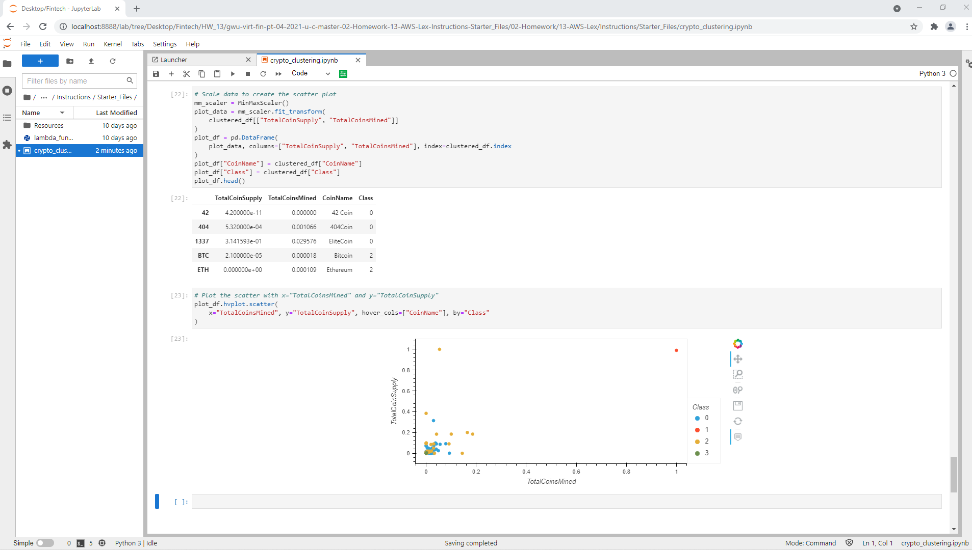
Task: Click the green spreadsheet icon in notebook toolbar
Action: click(x=343, y=74)
